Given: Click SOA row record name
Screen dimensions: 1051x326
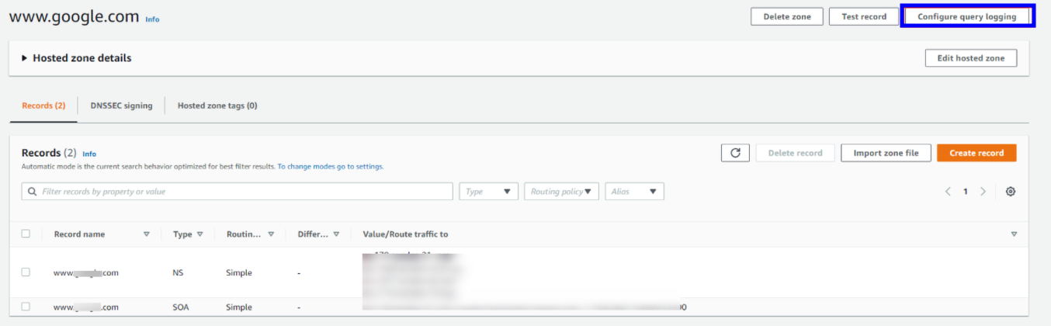Looking at the screenshot, I should 86,307.
